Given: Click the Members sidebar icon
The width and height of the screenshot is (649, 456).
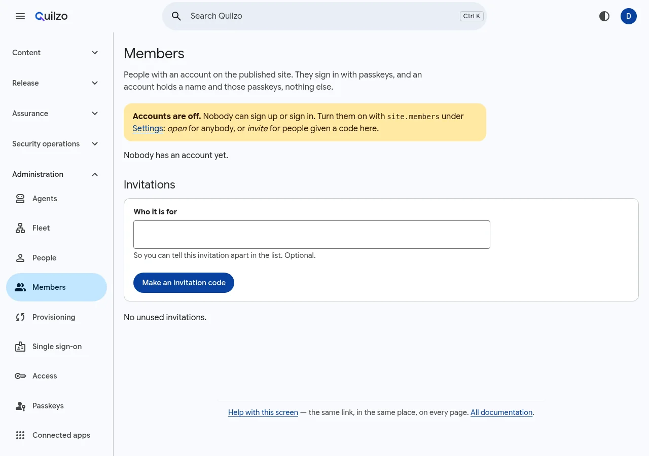Looking at the screenshot, I should click(x=20, y=287).
